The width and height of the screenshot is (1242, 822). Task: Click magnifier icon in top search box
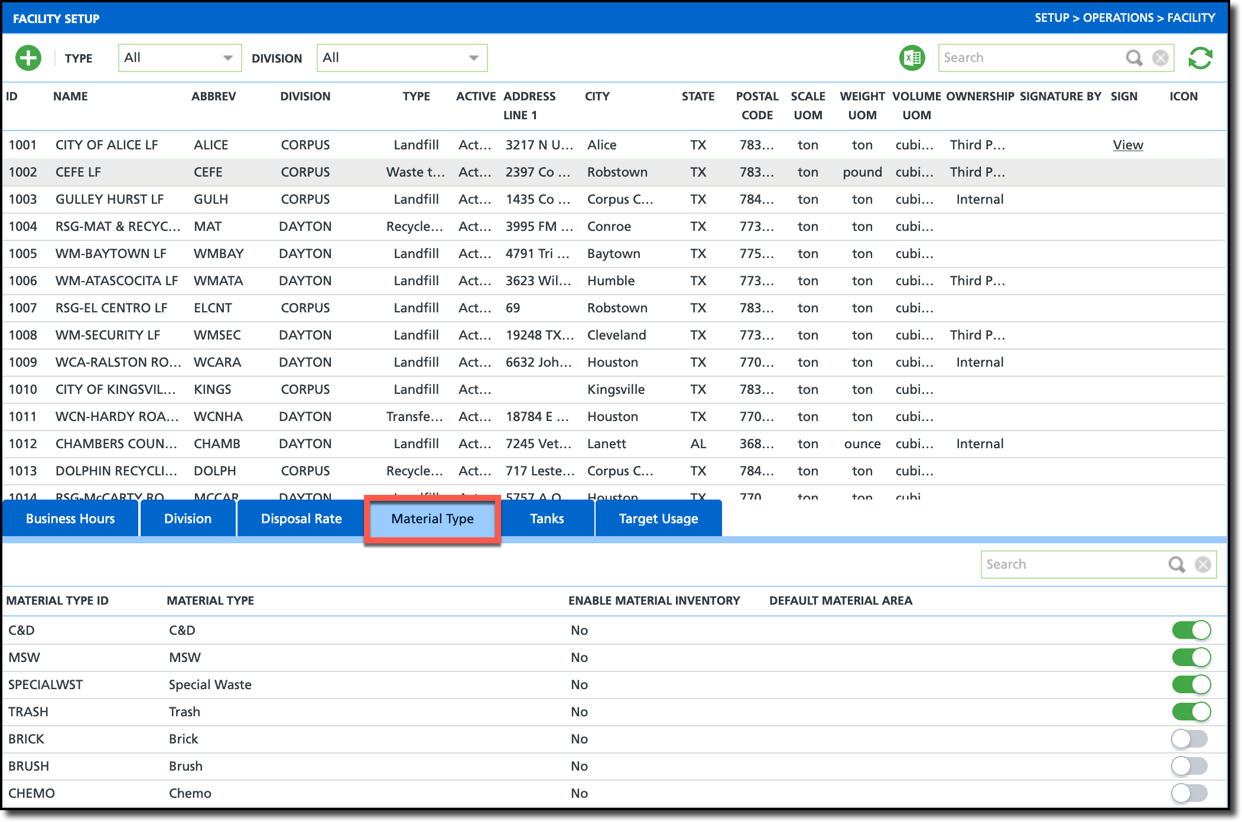[1134, 58]
